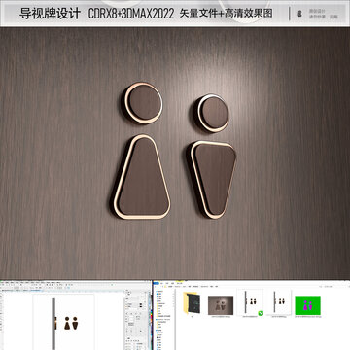Select the green and magenta mask image thumbnail
This screenshot has width=350, height=350.
[308, 305]
